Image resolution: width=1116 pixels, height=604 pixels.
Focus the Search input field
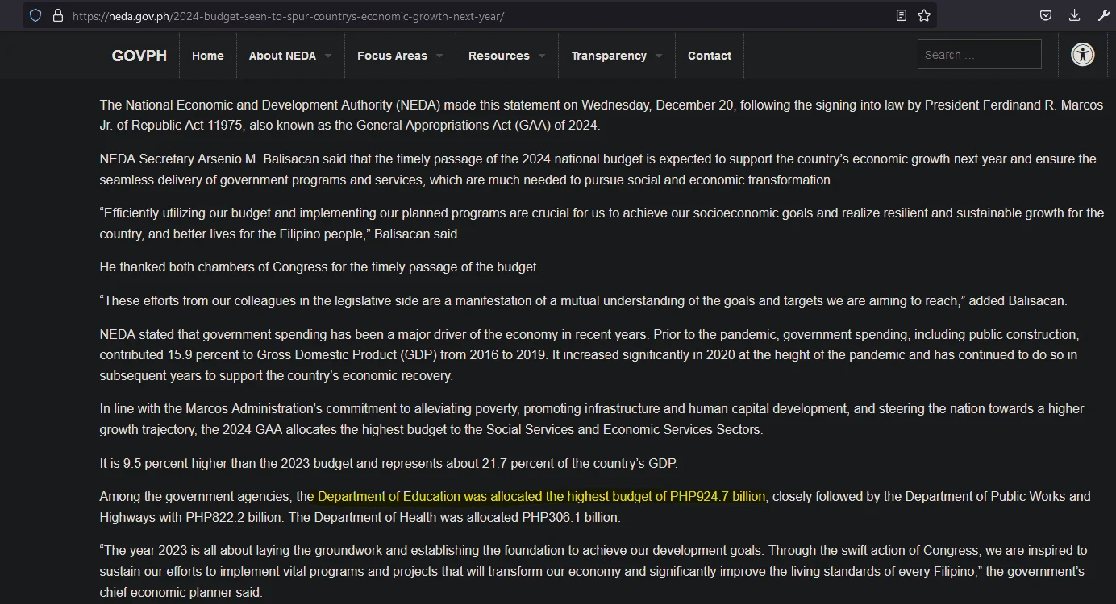[980, 55]
